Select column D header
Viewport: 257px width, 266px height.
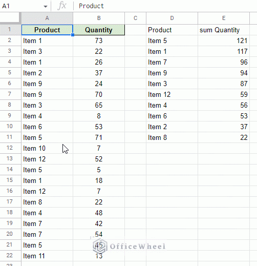click(x=172, y=18)
